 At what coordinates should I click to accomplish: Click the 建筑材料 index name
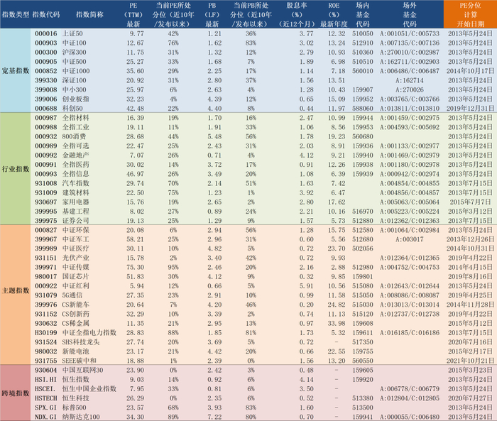tap(76, 192)
